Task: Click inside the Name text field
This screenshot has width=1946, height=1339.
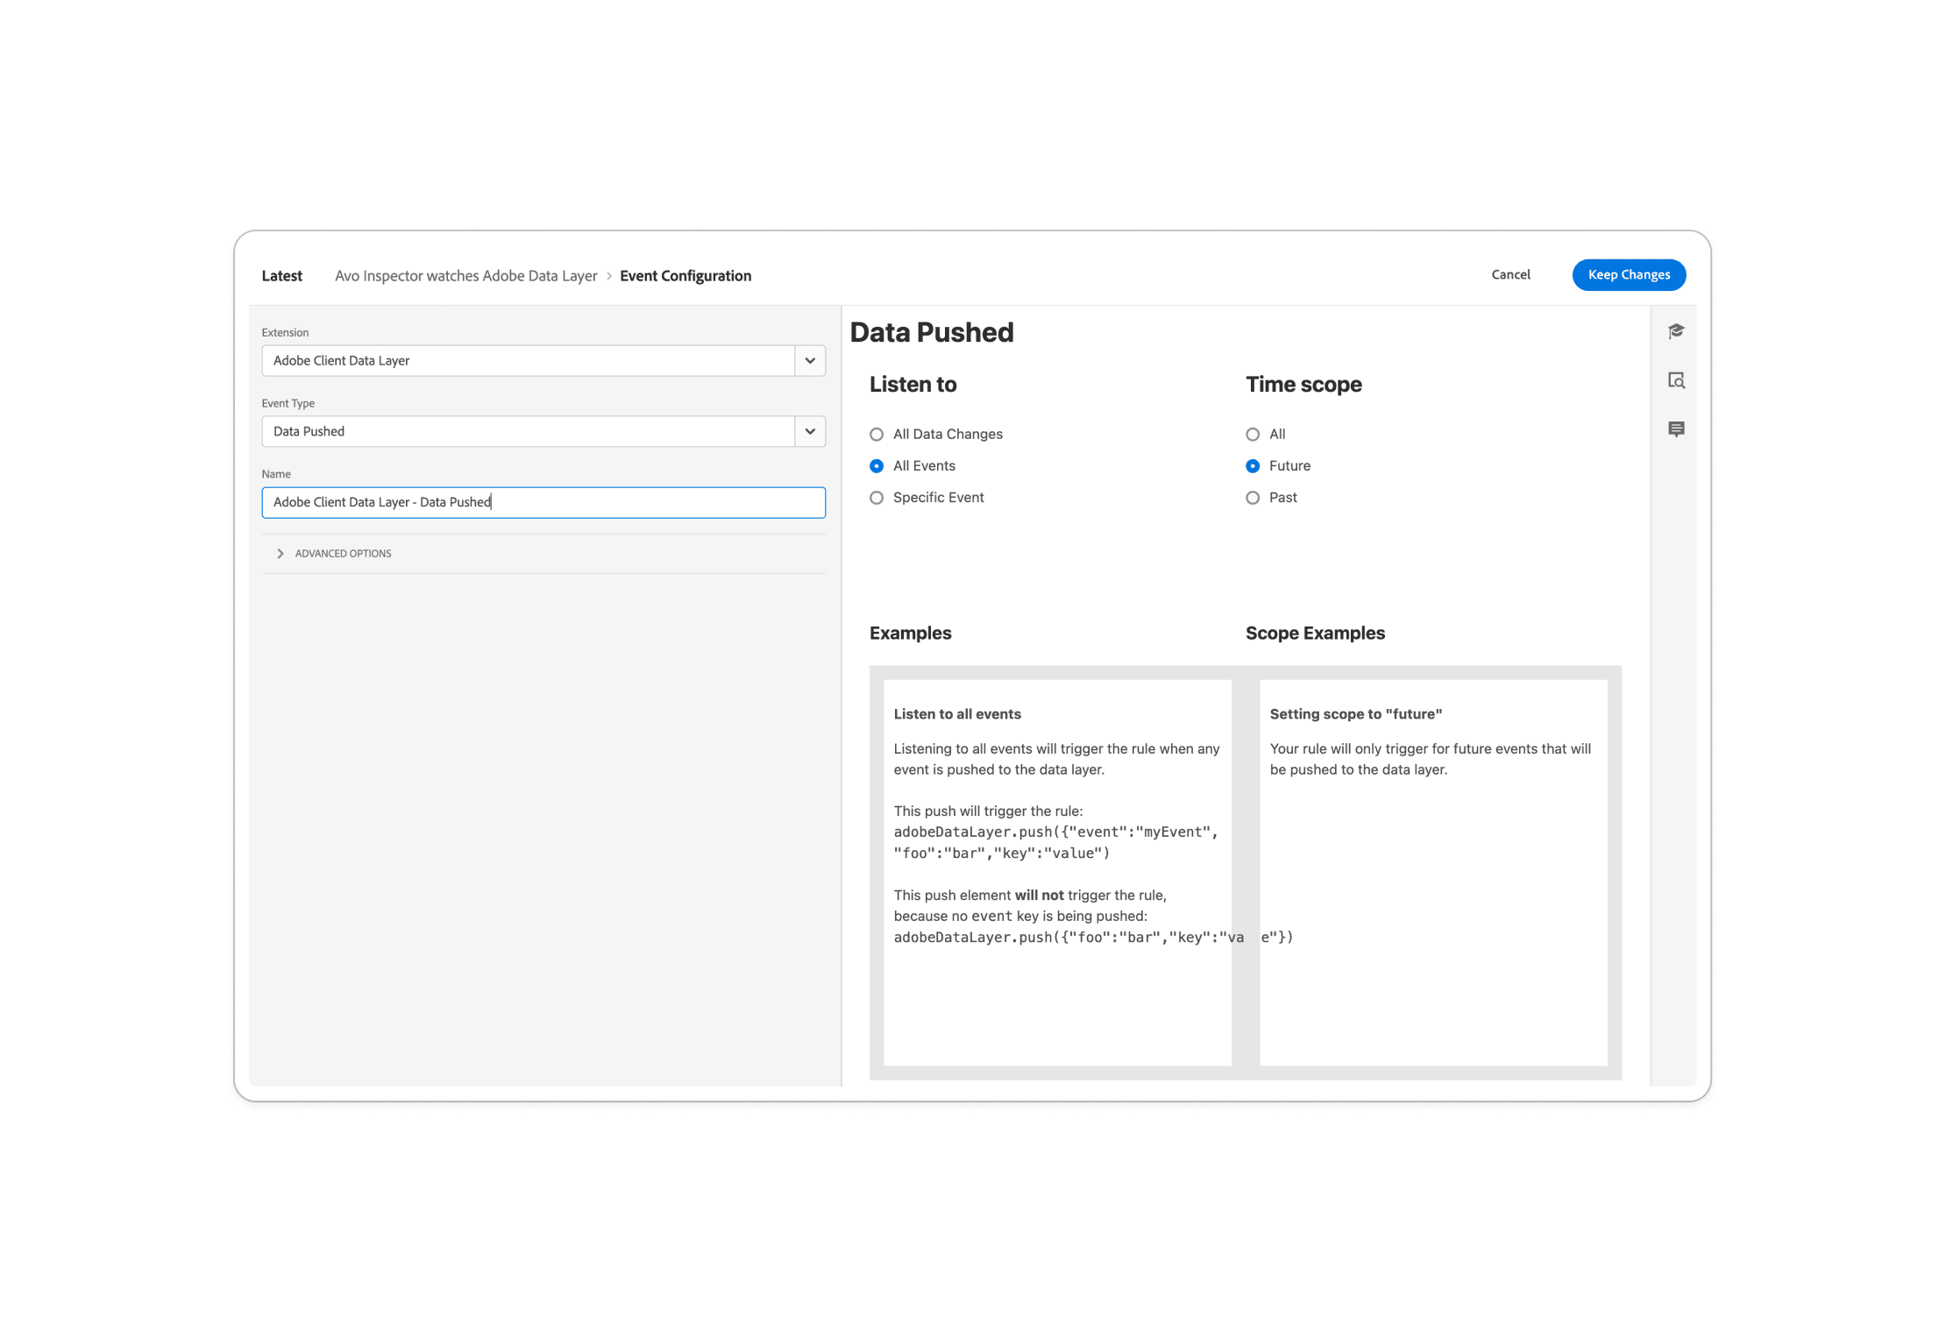Action: 543,502
